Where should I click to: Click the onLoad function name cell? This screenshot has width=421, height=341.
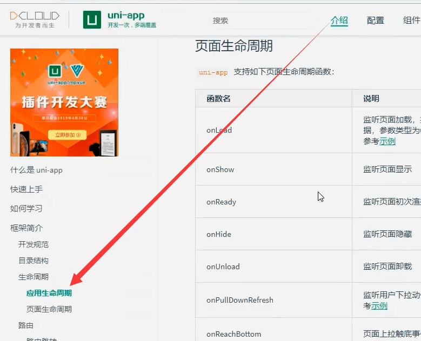pos(273,130)
